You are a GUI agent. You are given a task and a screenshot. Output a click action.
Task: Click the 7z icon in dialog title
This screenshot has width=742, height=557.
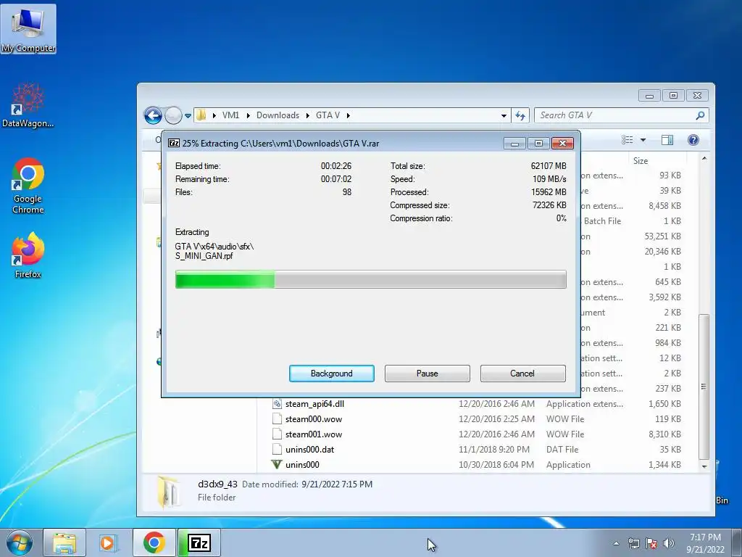174,143
